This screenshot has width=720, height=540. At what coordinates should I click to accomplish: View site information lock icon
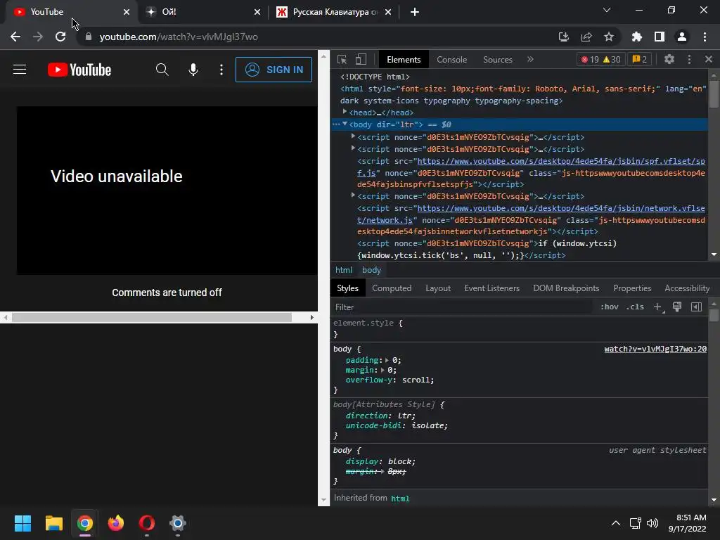point(89,37)
